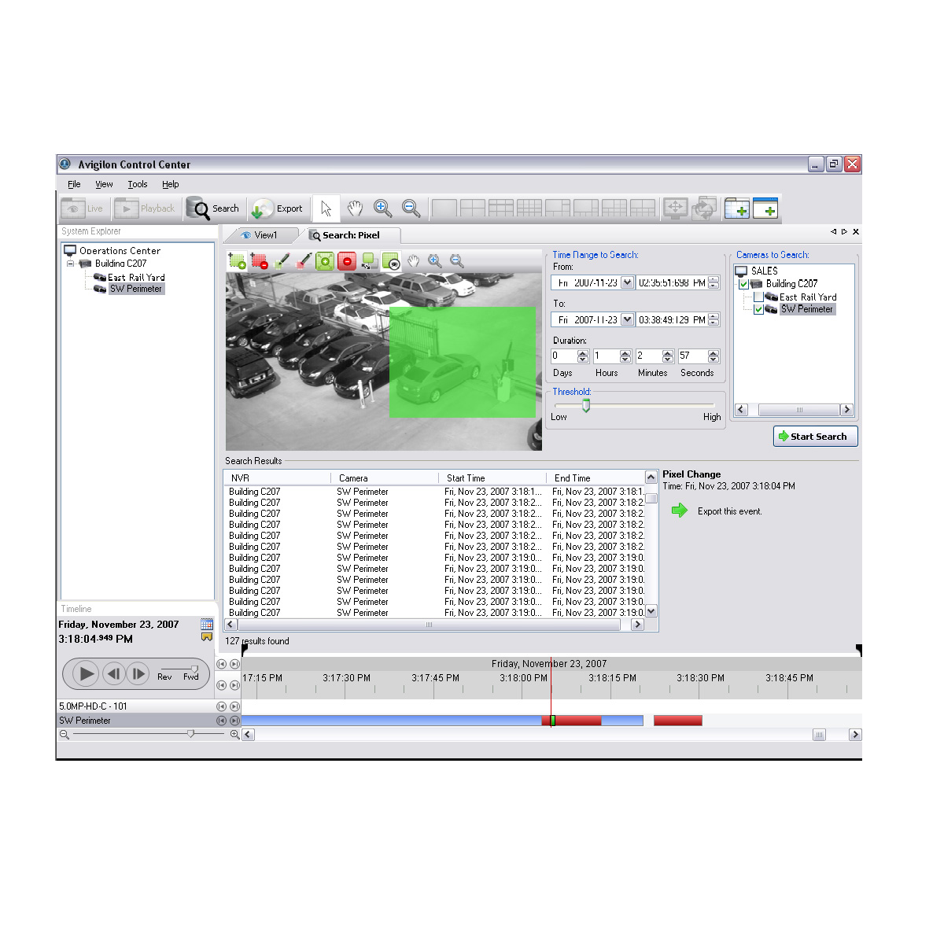Select SW Perimeter in System Explorer
Image resolution: width=944 pixels, height=944 pixels.
coord(136,289)
